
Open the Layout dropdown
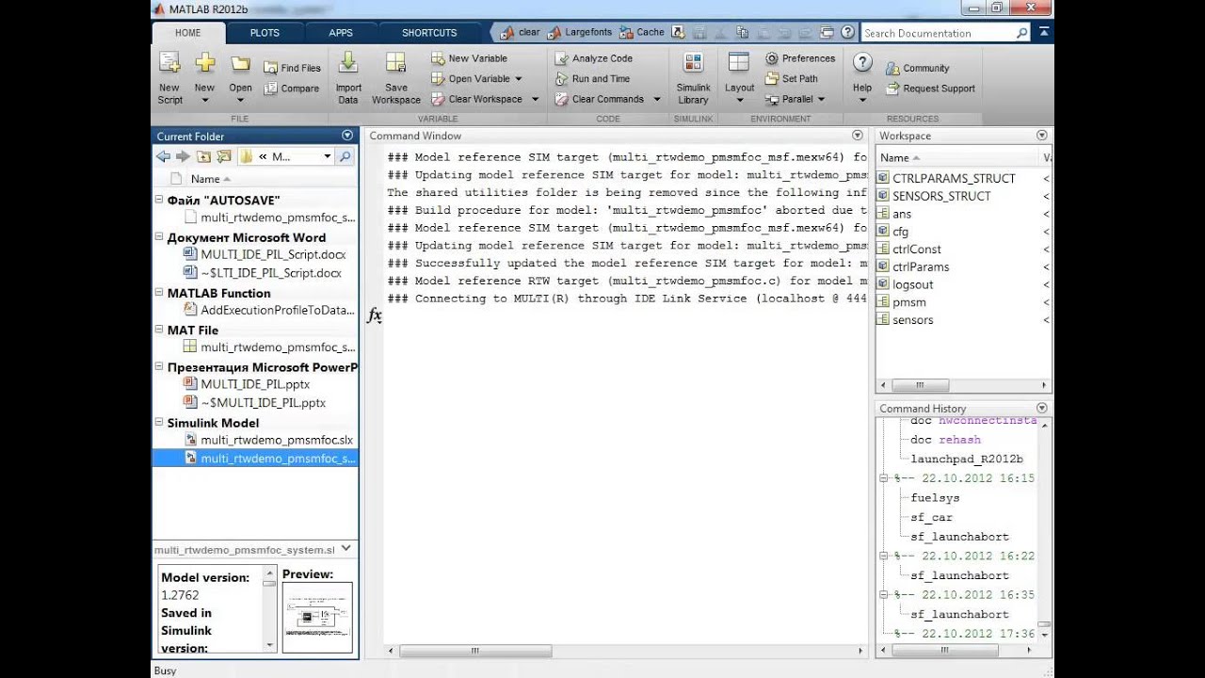click(x=739, y=99)
